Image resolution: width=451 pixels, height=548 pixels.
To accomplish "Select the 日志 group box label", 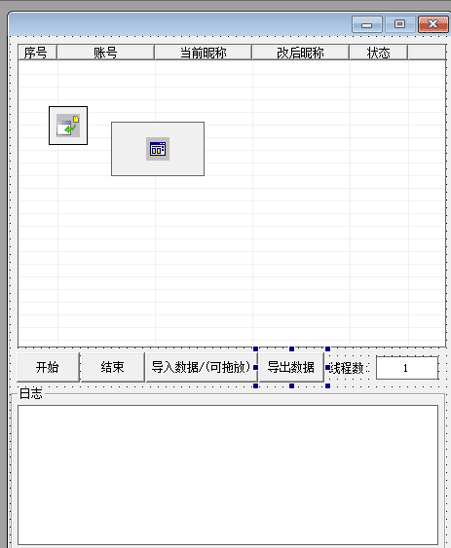I will (x=30, y=393).
